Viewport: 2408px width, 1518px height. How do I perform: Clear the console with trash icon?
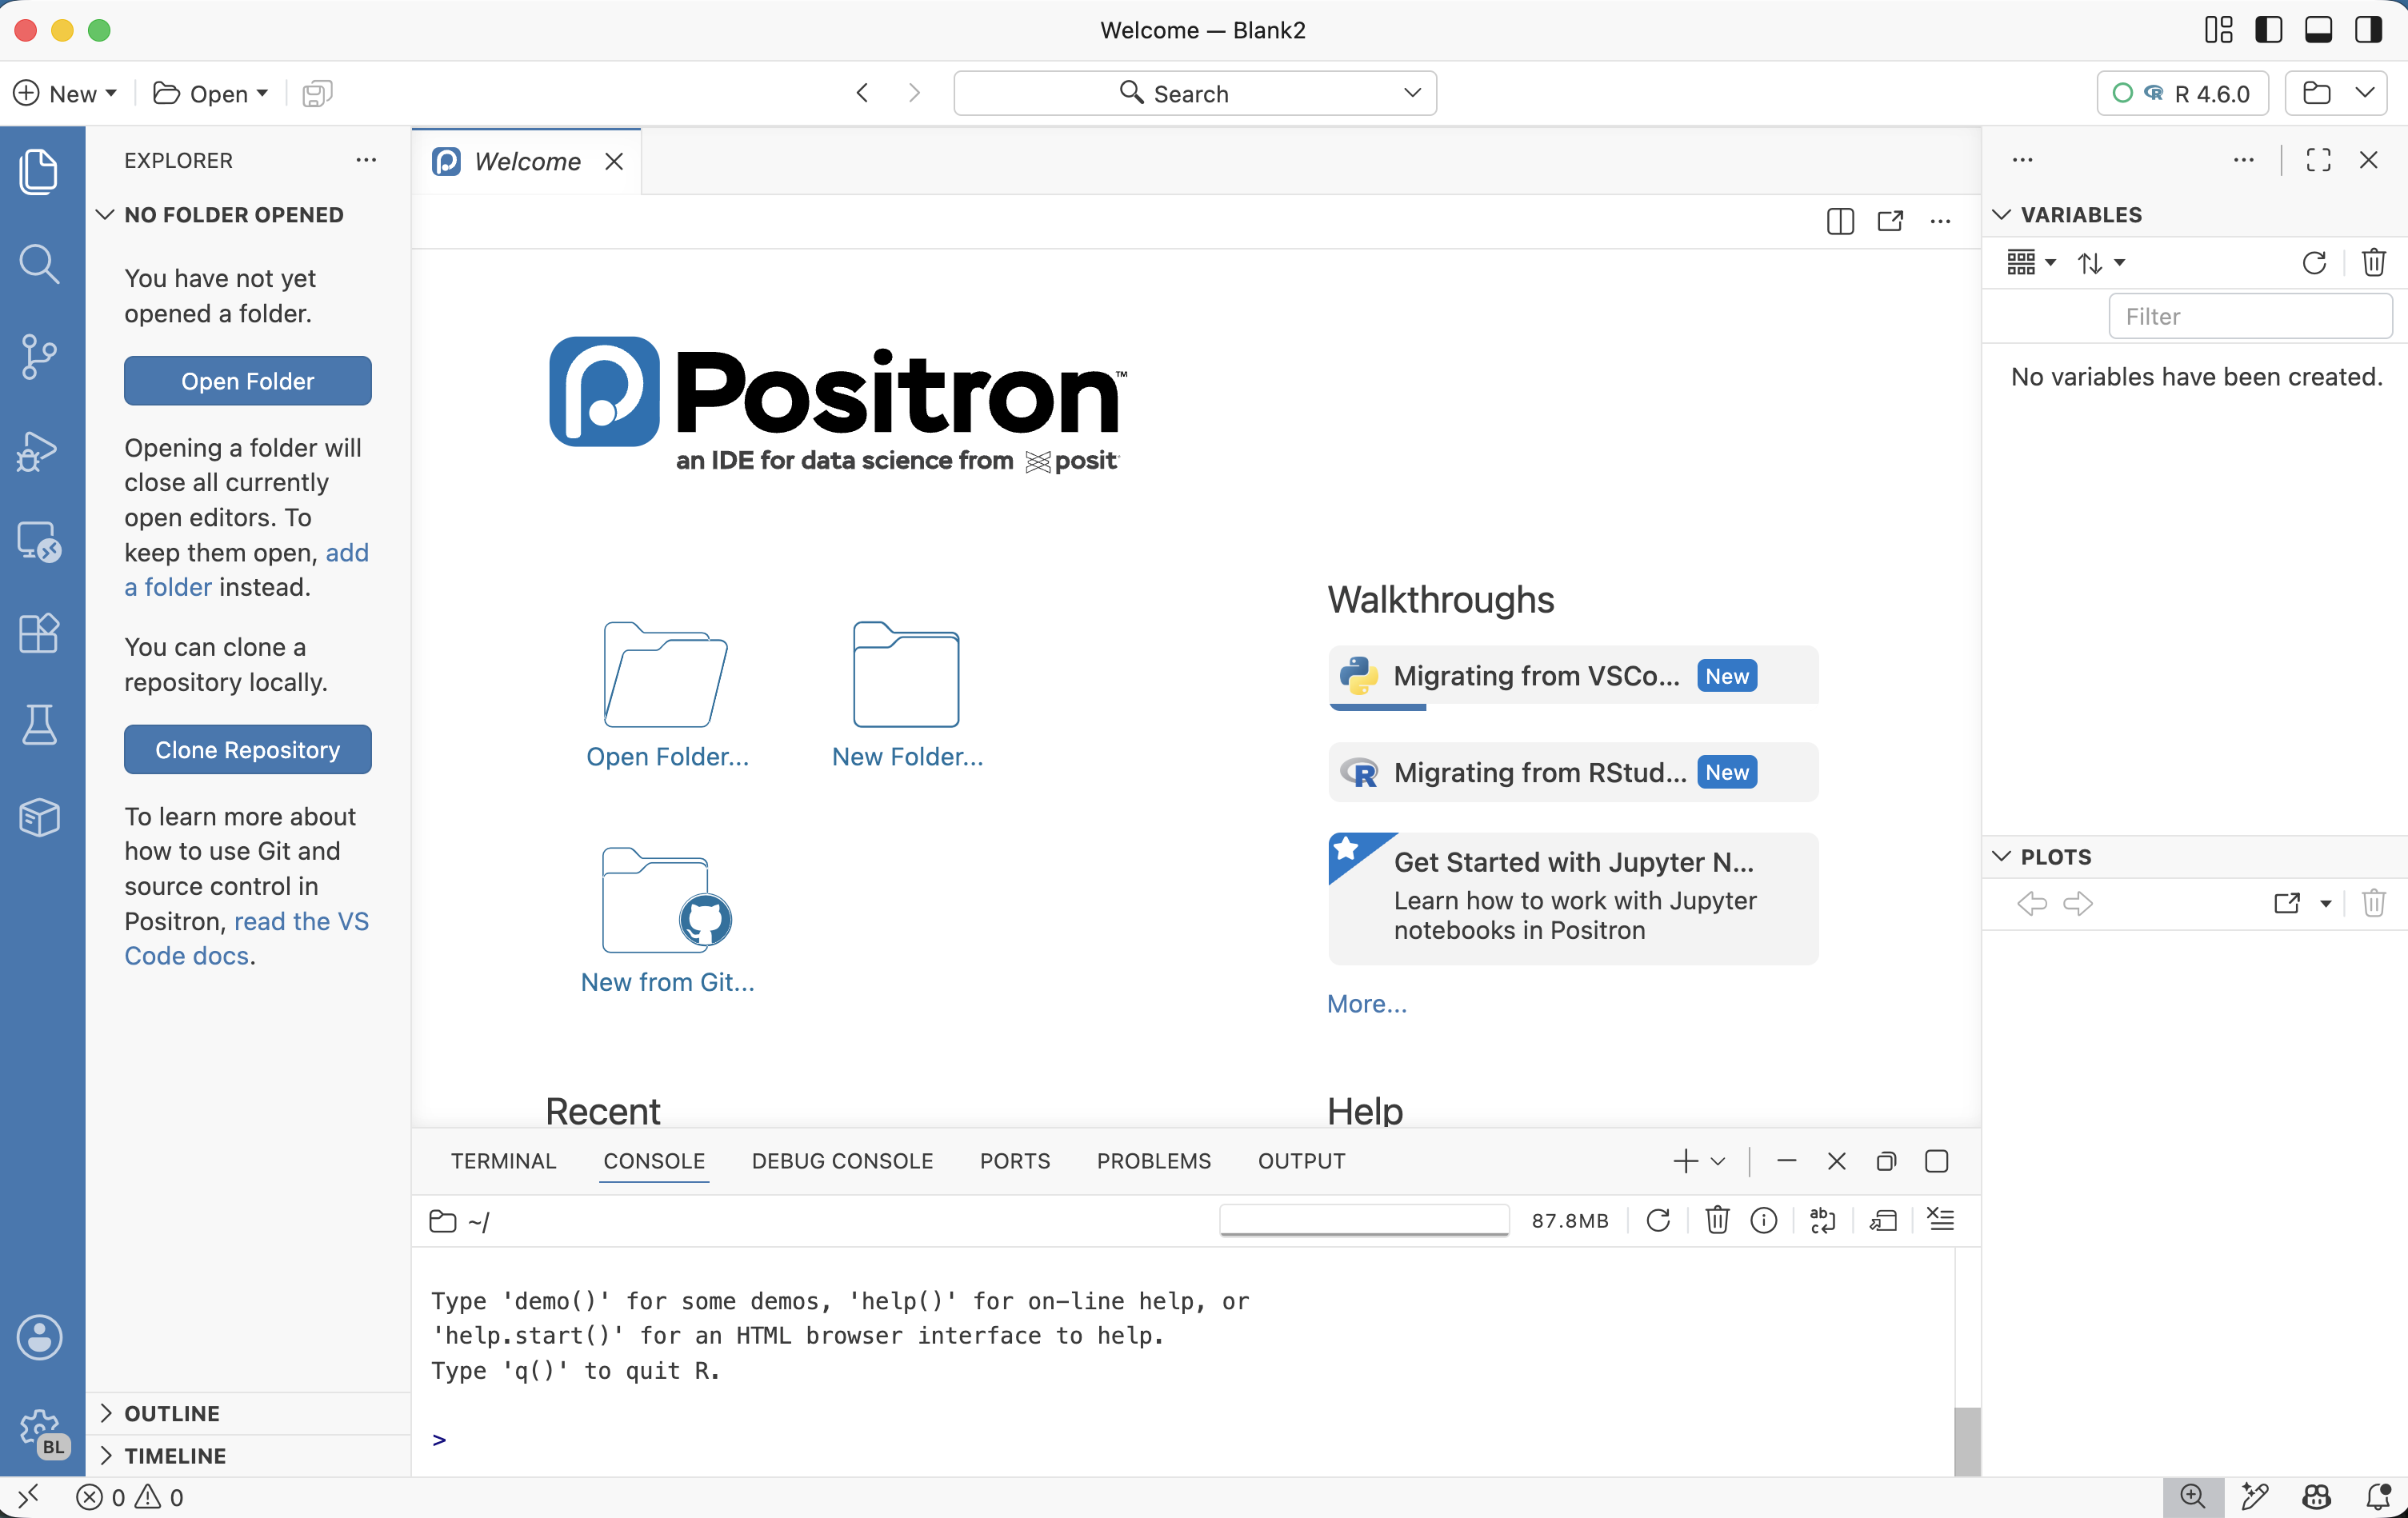[1717, 1220]
